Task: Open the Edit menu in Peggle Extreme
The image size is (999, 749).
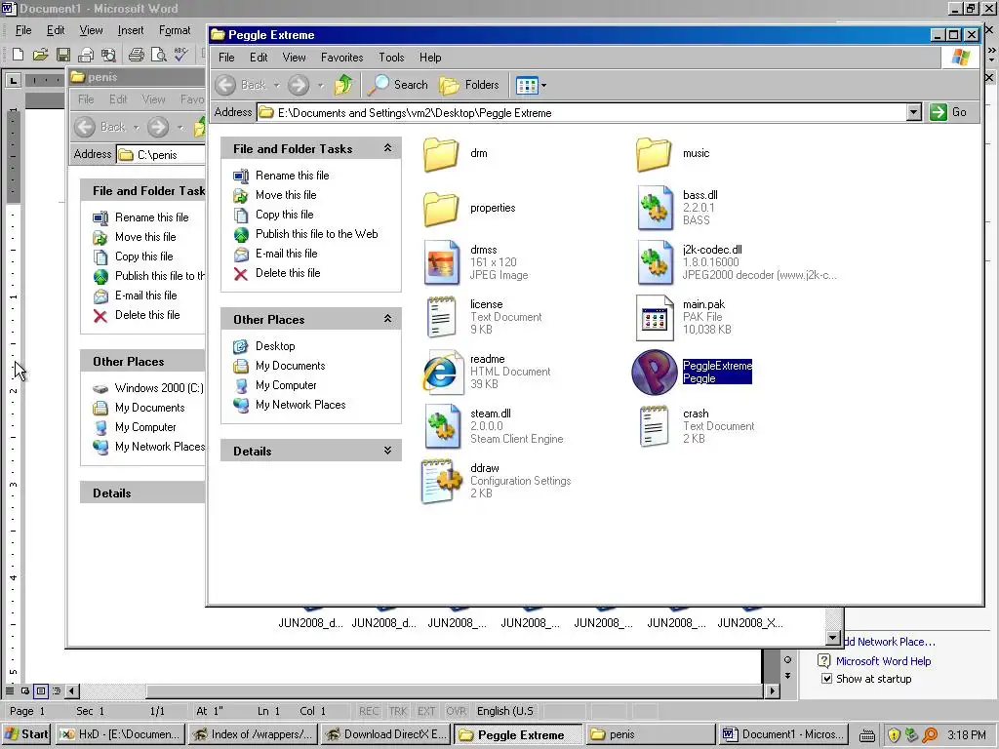Action: 258,58
